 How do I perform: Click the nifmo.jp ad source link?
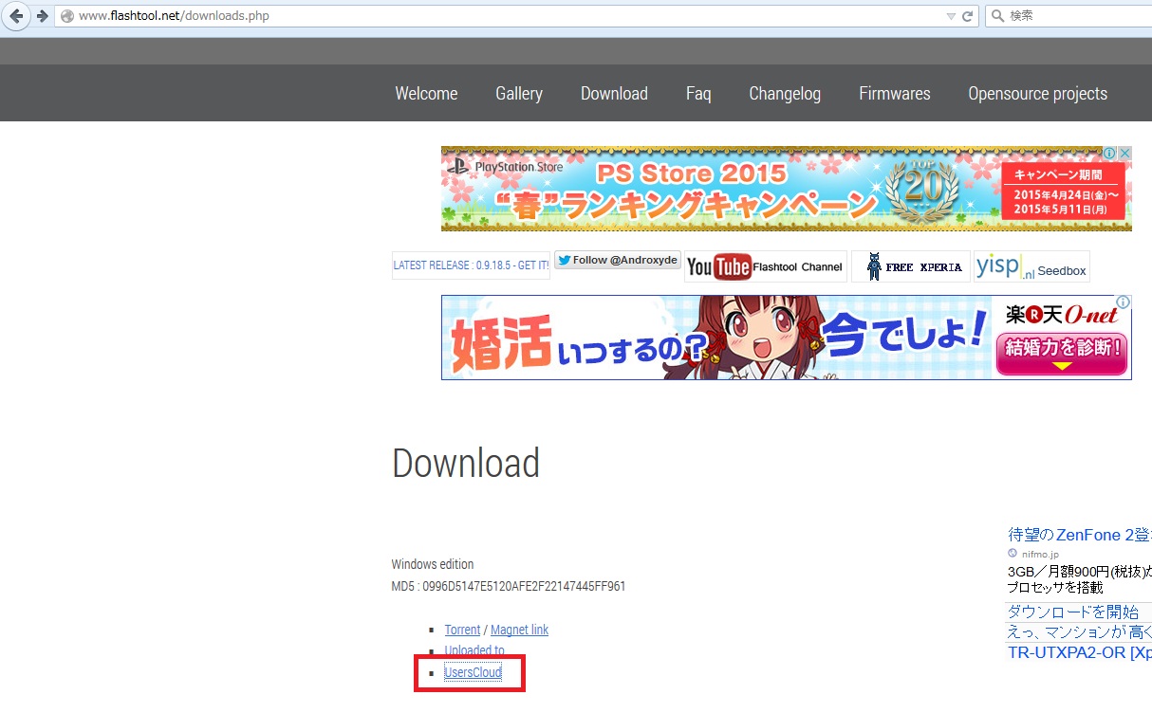(1039, 554)
